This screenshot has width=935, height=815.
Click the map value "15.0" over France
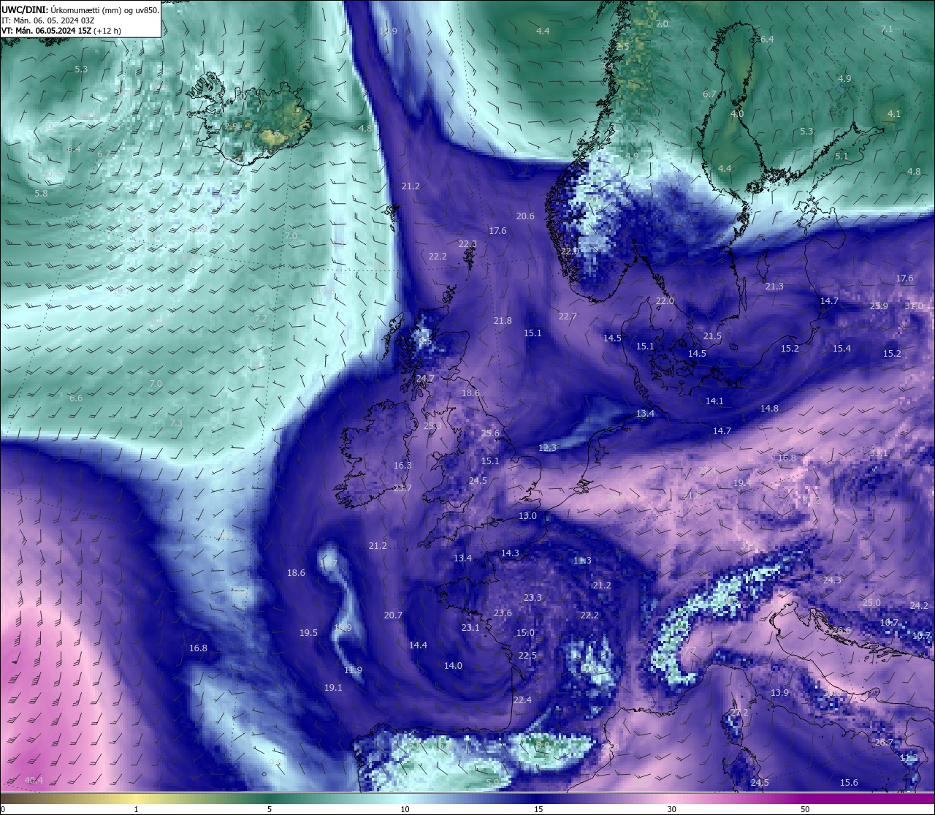pos(525,632)
